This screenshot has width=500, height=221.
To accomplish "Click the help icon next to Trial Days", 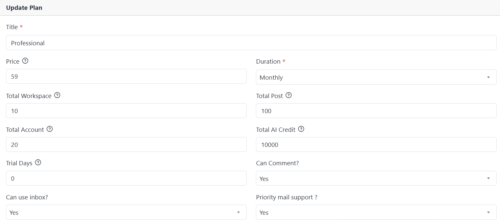I will point(38,163).
